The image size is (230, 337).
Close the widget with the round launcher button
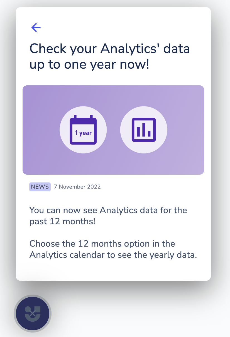click(33, 314)
